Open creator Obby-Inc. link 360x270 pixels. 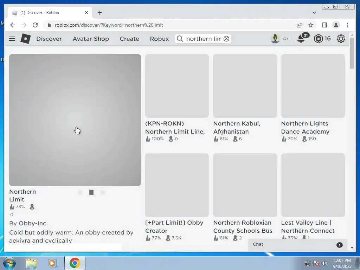pyautogui.click(x=33, y=223)
